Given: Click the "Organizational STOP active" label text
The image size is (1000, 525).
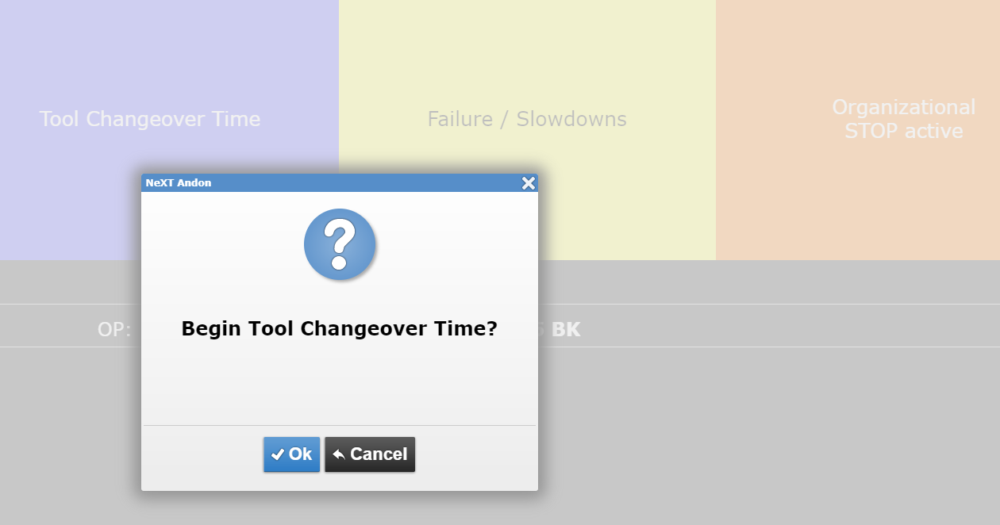Looking at the screenshot, I should point(903,119).
